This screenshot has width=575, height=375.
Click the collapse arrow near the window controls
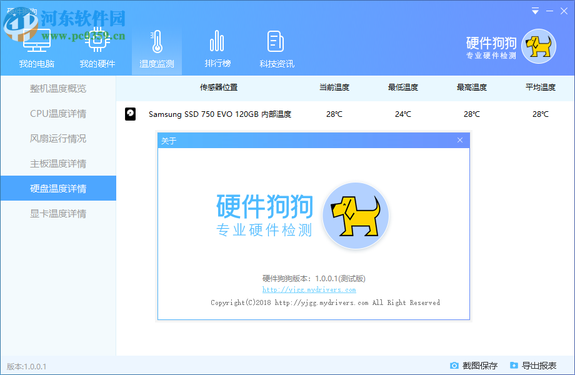pos(534,11)
